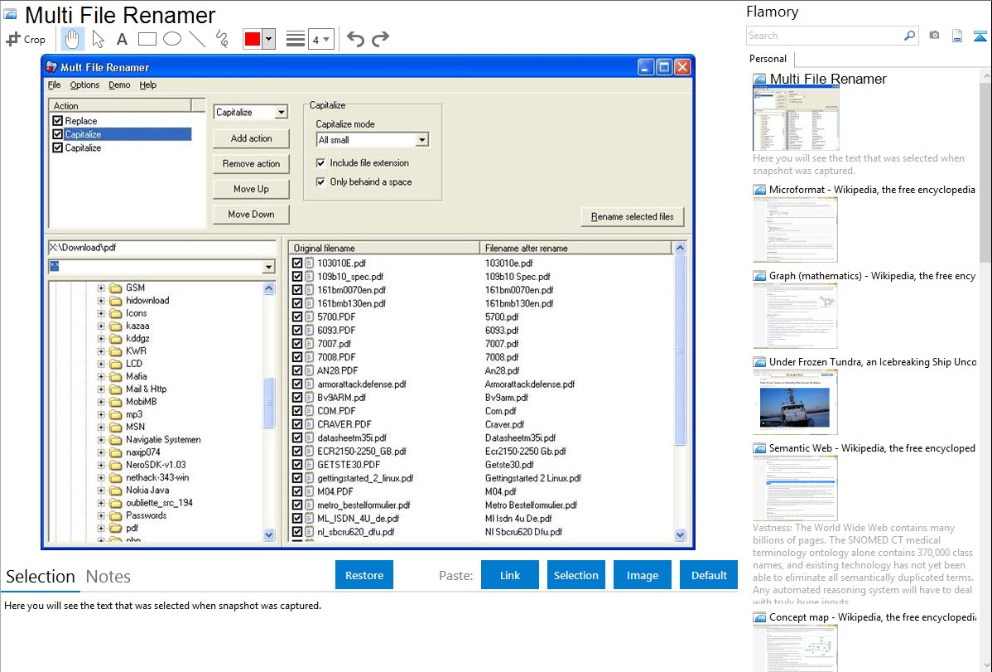Viewport: 992px width, 672px height.
Task: Expand the hidownload folder tree node
Action: coord(101,301)
